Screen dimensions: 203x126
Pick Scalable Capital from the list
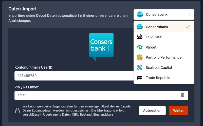[164, 68]
